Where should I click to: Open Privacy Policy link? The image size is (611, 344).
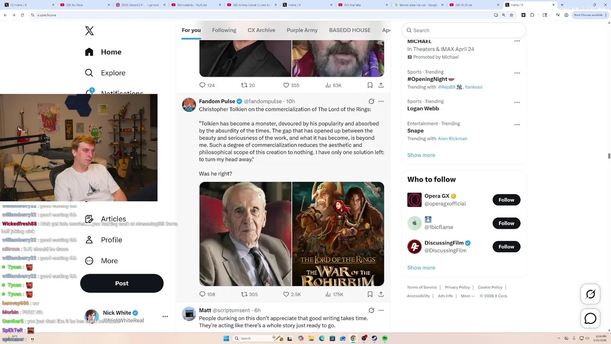(457, 287)
